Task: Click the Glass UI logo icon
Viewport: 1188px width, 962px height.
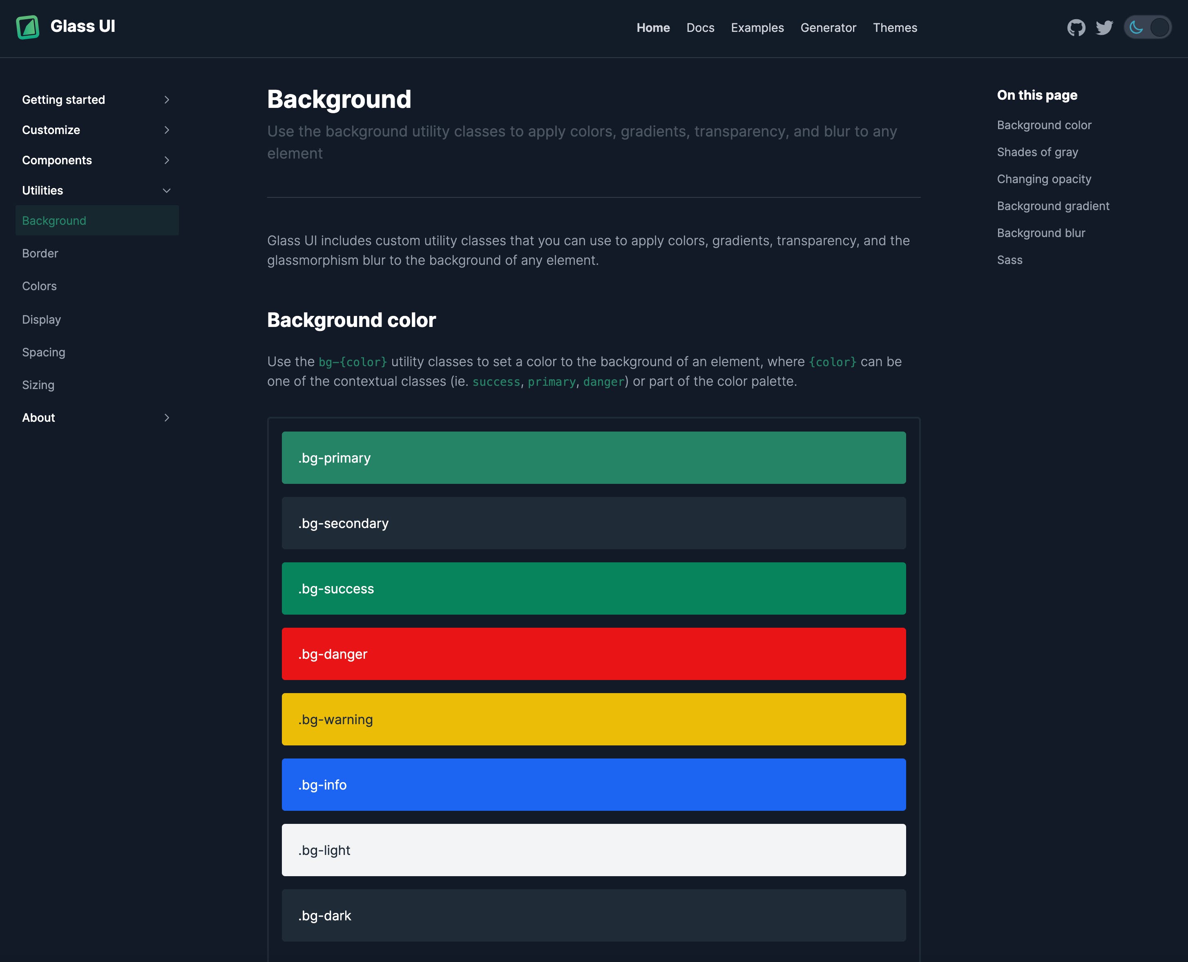Action: [28, 27]
